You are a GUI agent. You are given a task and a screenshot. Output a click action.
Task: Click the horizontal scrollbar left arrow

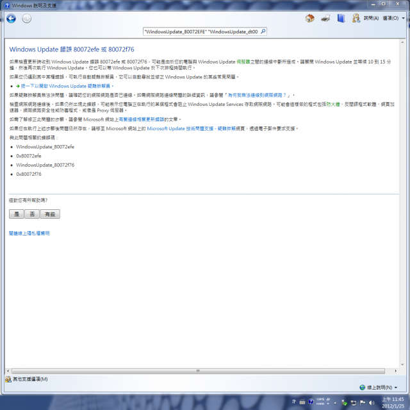pos(8,371)
